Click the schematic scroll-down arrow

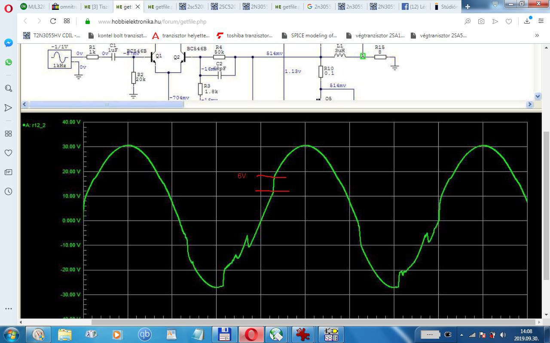click(x=538, y=96)
